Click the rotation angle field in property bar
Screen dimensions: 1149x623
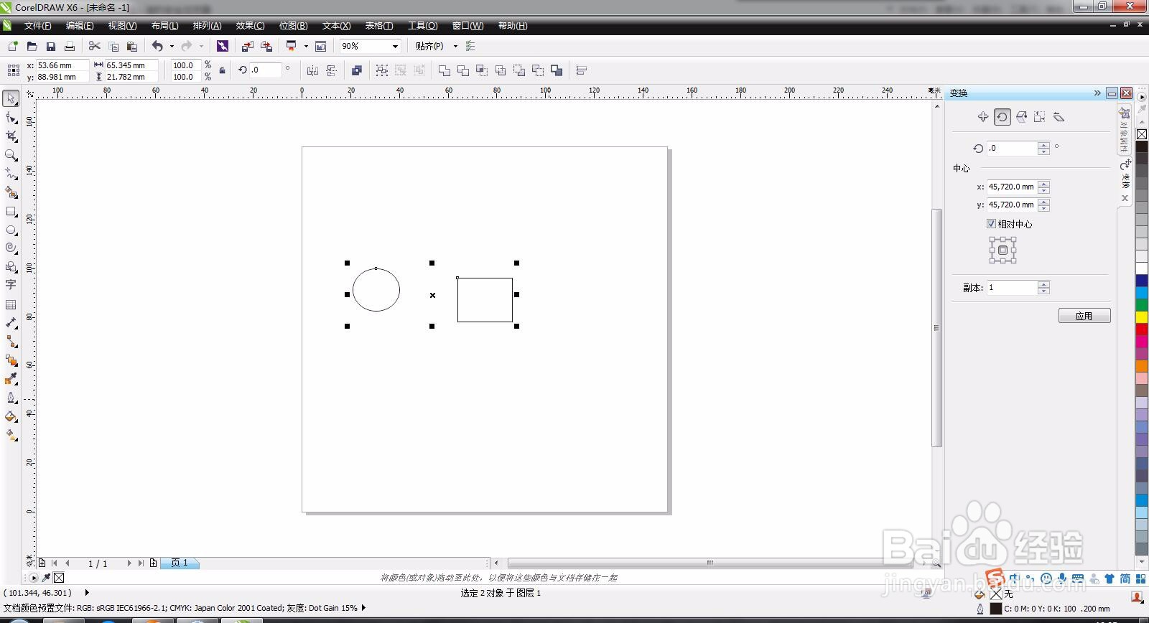(266, 70)
